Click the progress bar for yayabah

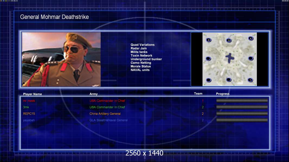[242, 120]
